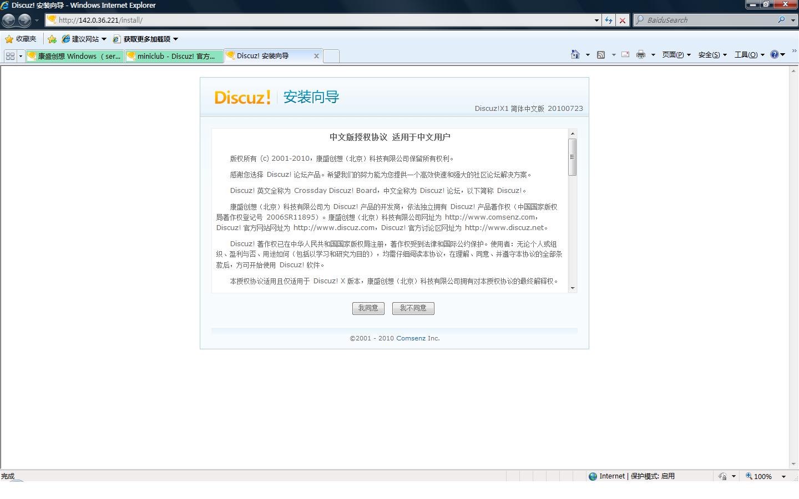The width and height of the screenshot is (799, 499).
Task: Click the Internet | 保护模式: 启用 status
Action: 637,476
